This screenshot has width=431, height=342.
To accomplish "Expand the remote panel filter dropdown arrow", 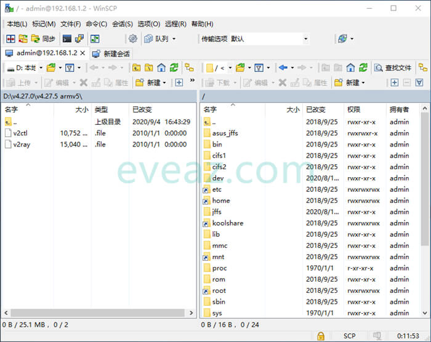I will click(268, 68).
